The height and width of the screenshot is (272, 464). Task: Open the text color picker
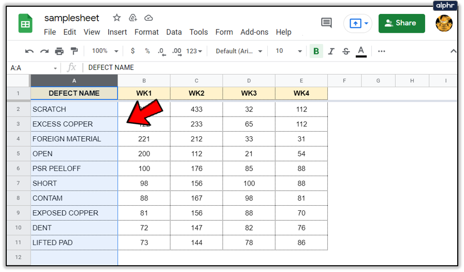(x=361, y=51)
